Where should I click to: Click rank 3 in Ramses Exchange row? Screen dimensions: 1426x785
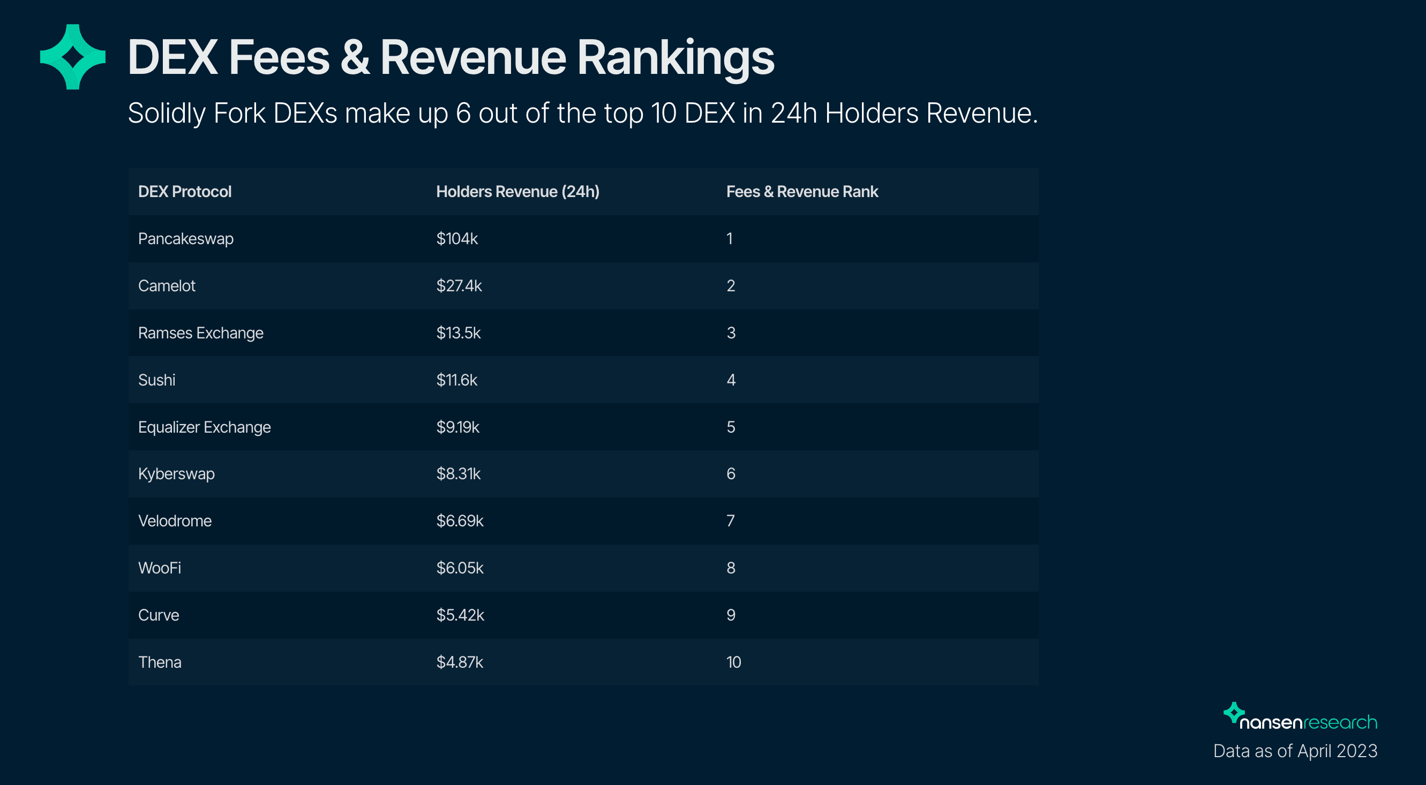click(x=731, y=333)
